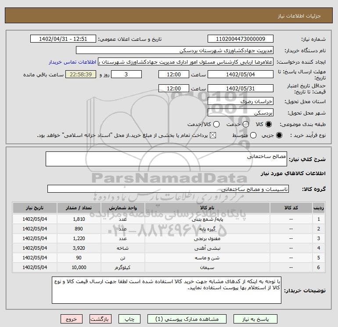This screenshot has height=327, width=338.
Task: Click the price validity time 12:00 field
Action: point(174,89)
